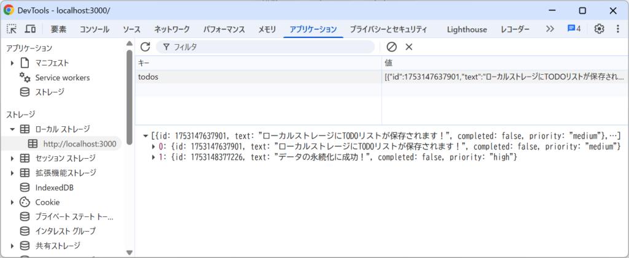Toggle the device toolbar icon
Viewport: 629px width, 258px height.
[31, 29]
